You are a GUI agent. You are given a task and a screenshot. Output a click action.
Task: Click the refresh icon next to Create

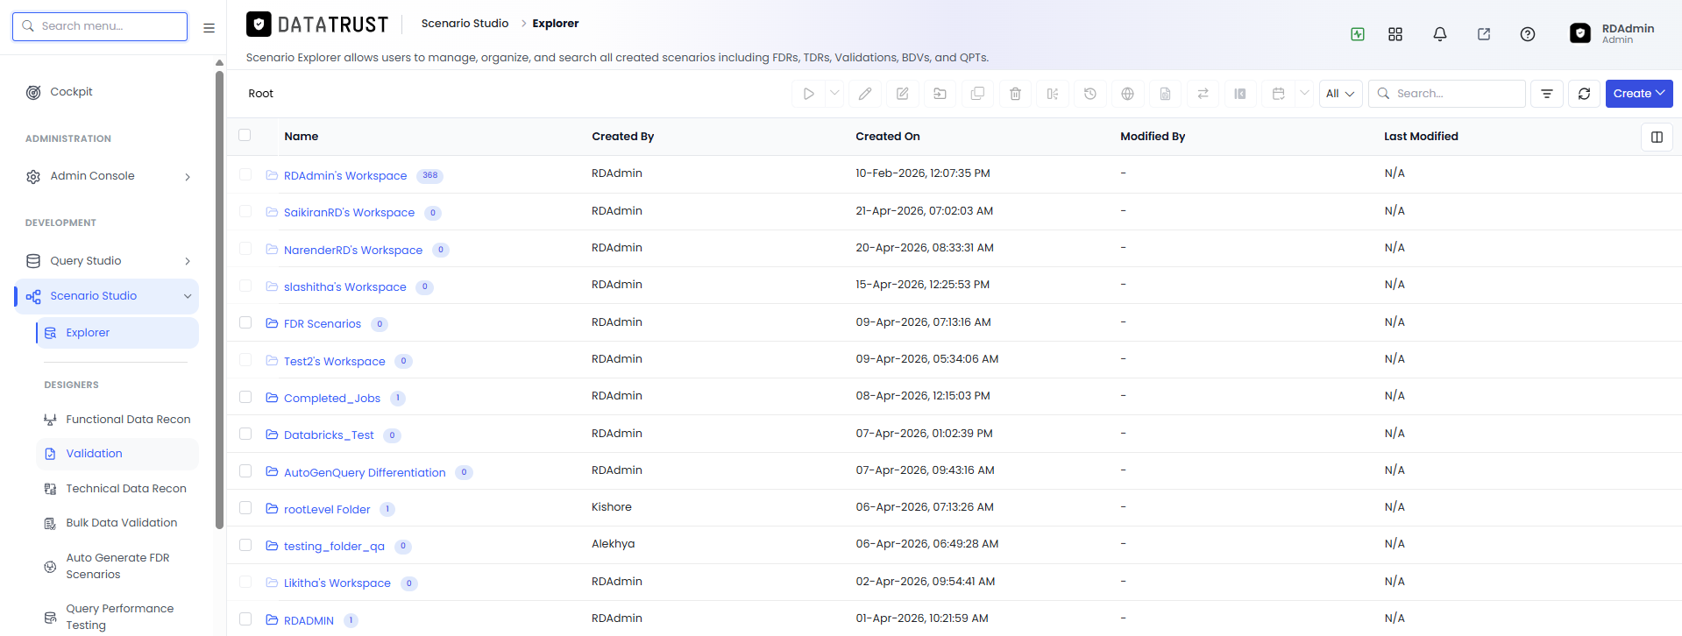tap(1584, 94)
